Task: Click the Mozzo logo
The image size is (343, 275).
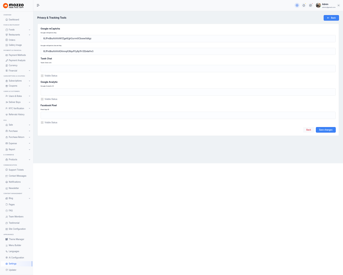Action: 14,6
